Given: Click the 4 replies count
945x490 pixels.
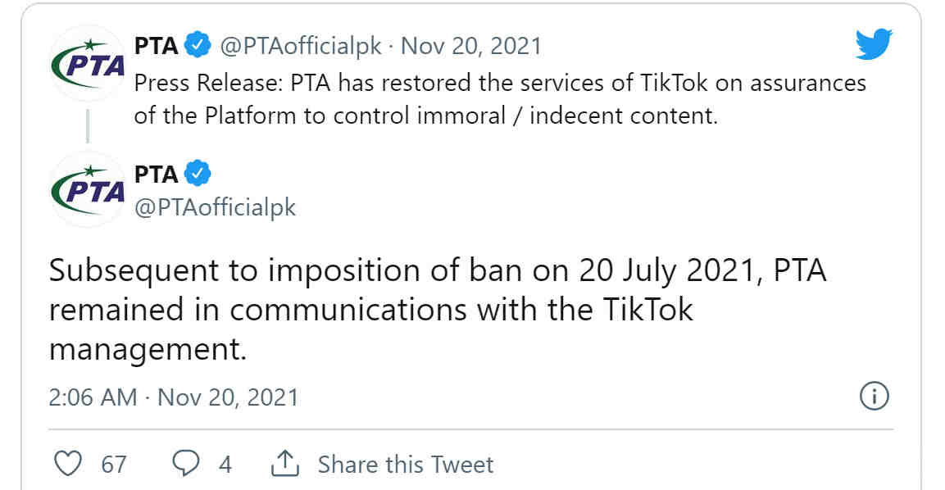Looking at the screenshot, I should [225, 465].
